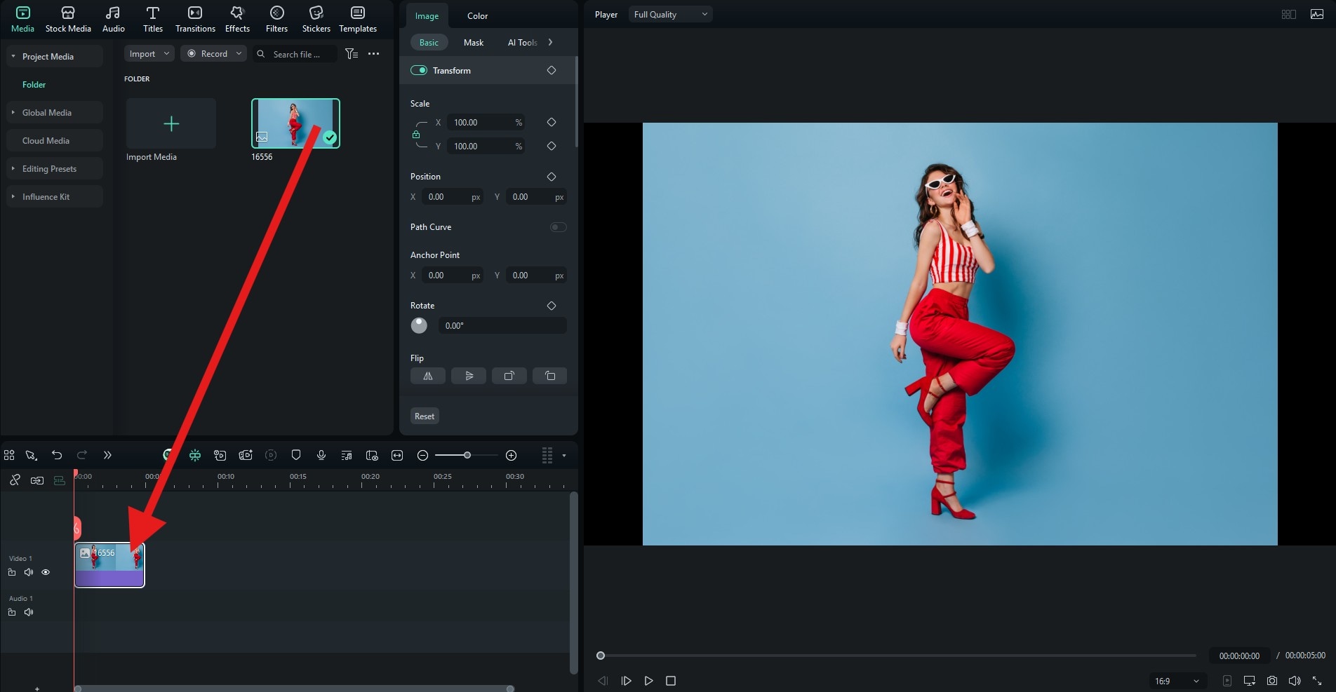Click the voiceover microphone icon

(x=321, y=455)
